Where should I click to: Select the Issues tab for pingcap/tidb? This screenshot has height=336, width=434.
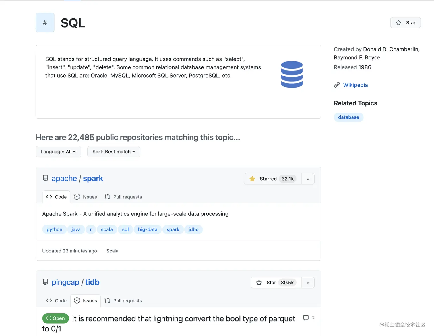click(x=86, y=301)
